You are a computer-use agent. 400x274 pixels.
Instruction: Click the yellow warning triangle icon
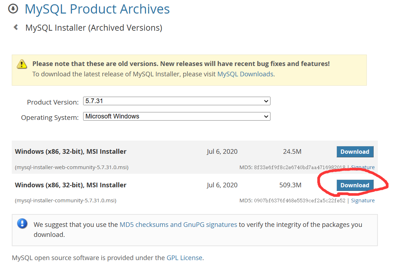pos(22,64)
